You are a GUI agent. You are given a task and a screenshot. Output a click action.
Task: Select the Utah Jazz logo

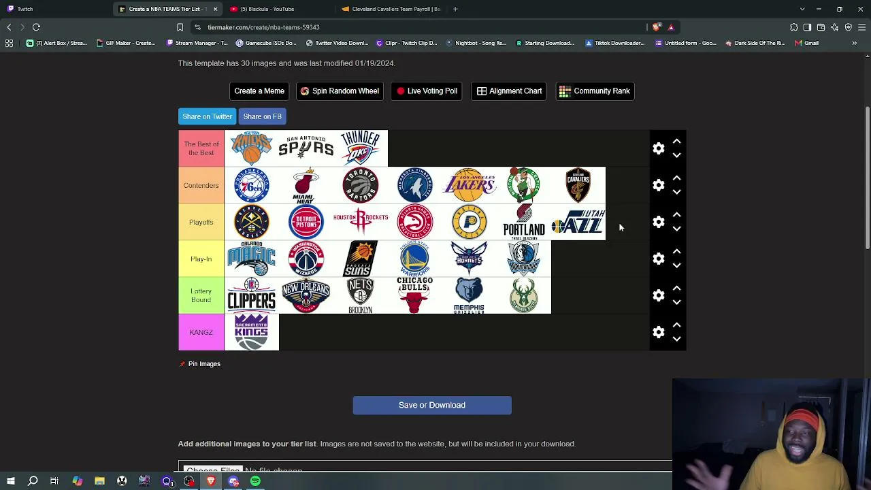pos(578,222)
